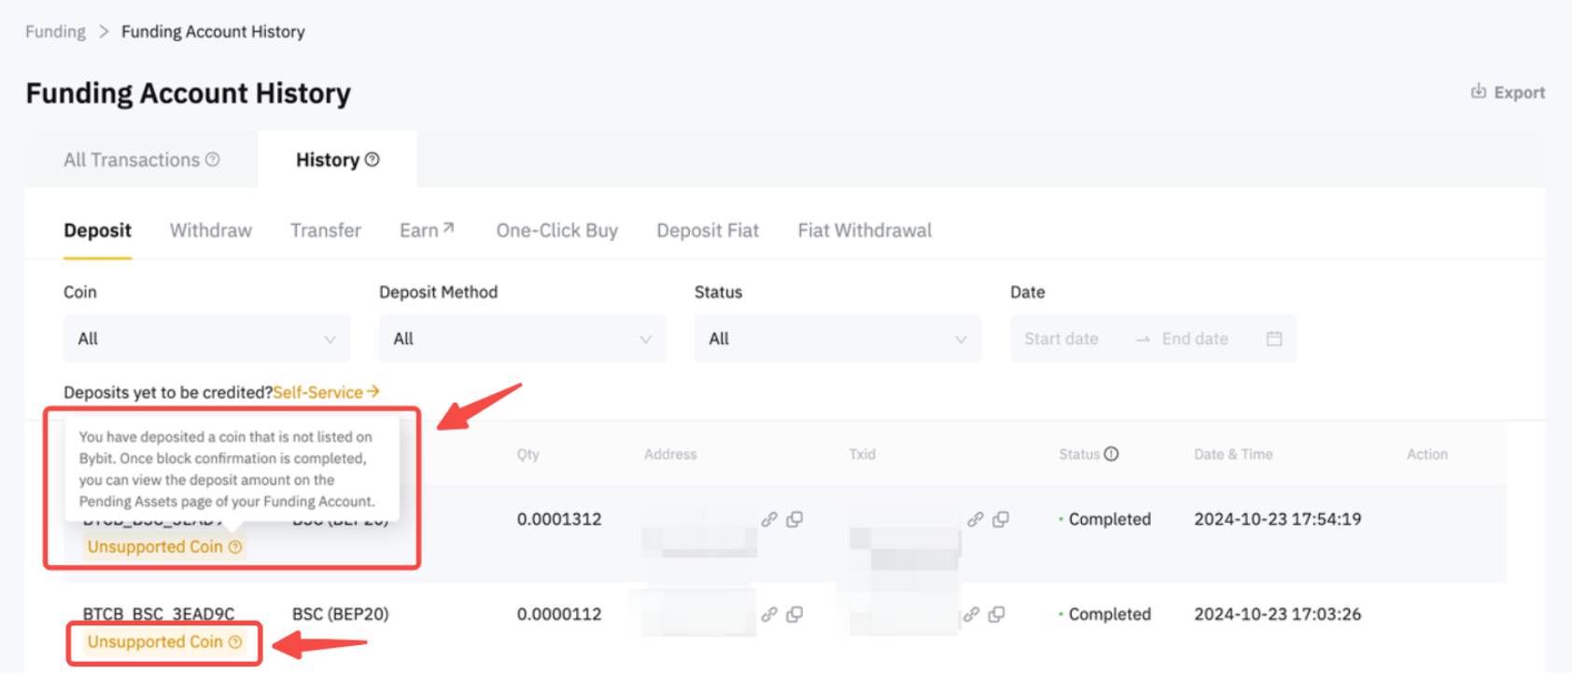Image resolution: width=1572 pixels, height=673 pixels.
Task: Click the Start date input field
Action: [x=1061, y=338]
